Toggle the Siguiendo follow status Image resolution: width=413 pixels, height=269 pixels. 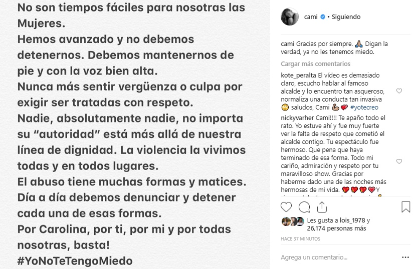(x=345, y=17)
